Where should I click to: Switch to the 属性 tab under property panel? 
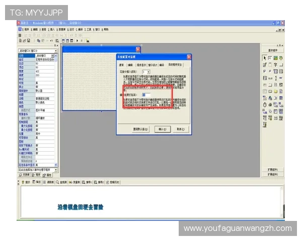point(47,175)
